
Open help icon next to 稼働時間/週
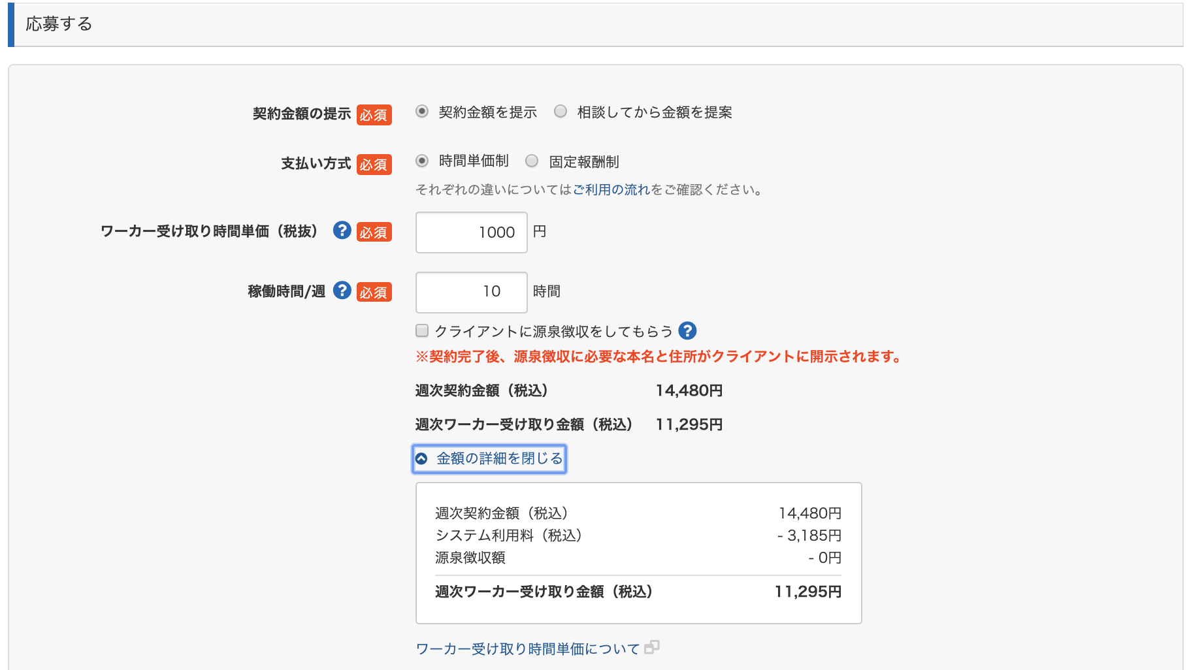tap(342, 291)
